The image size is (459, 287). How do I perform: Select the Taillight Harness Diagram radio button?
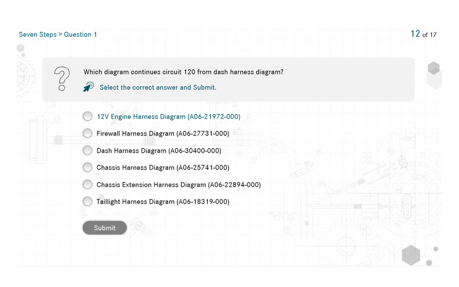(x=87, y=201)
